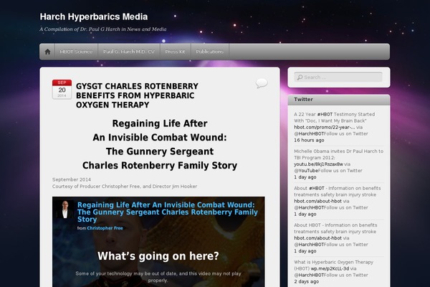
Task: Click the search magnifier icon
Action: tap(300, 77)
